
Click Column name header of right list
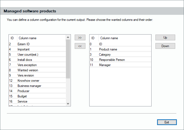[109, 38]
